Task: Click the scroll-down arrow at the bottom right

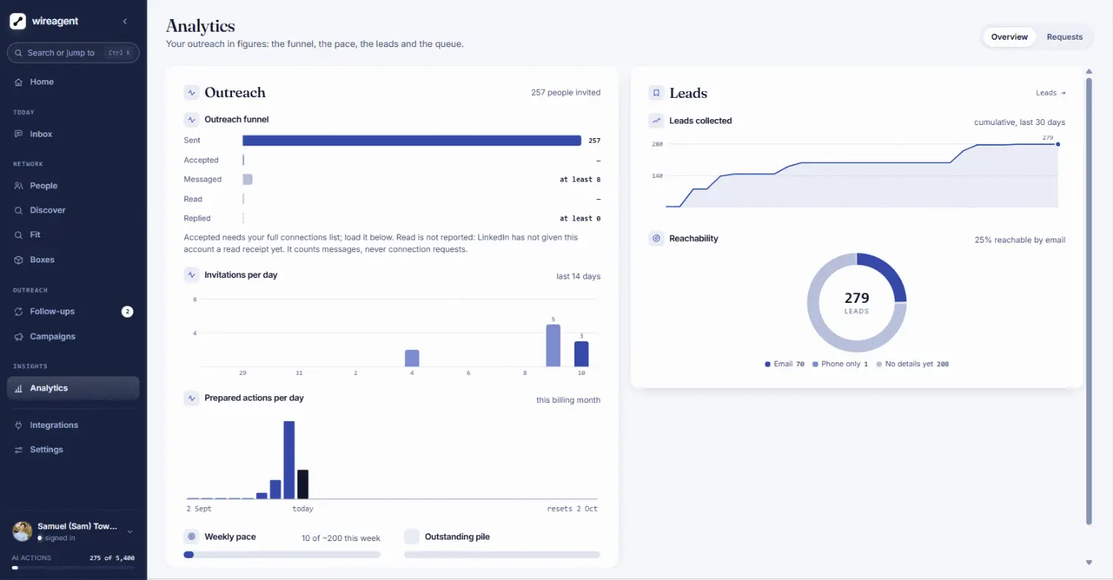Action: point(1089,562)
